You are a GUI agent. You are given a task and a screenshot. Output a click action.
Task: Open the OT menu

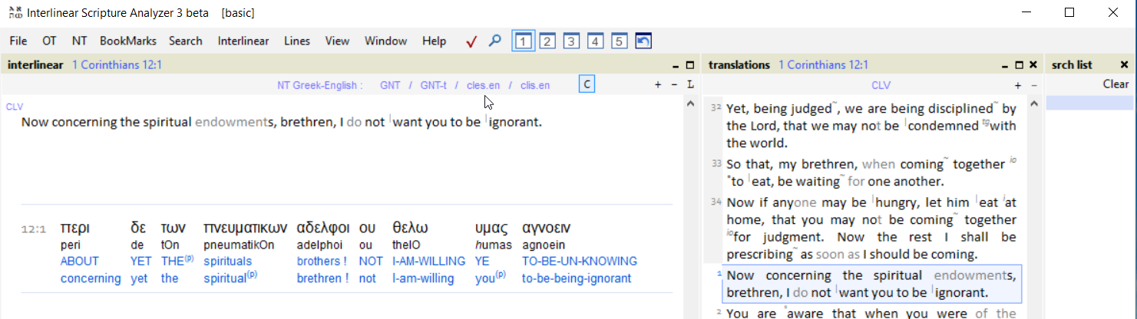pos(49,41)
